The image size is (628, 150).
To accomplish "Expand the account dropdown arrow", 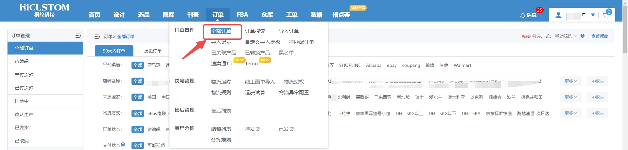I will pos(593,15).
